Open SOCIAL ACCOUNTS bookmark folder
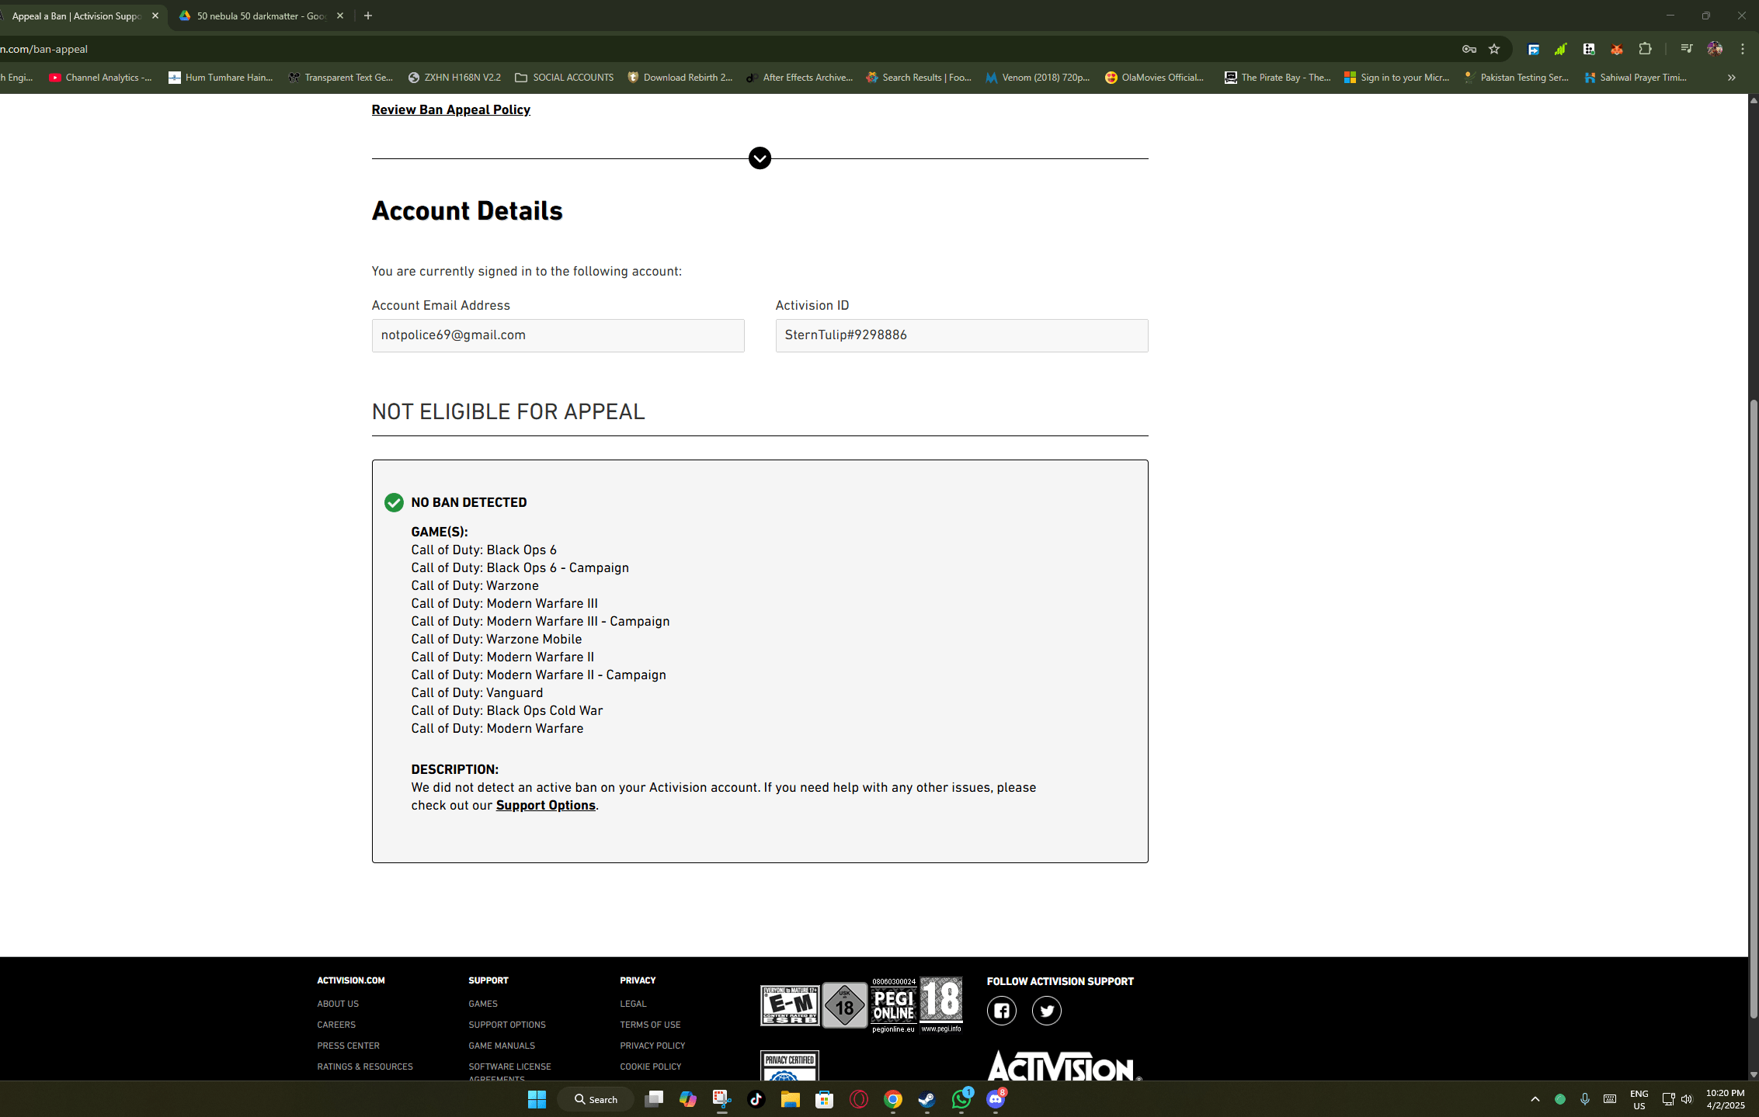The image size is (1759, 1117). [x=565, y=78]
